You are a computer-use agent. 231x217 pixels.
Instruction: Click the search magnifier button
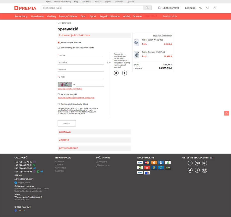pos(147,8)
